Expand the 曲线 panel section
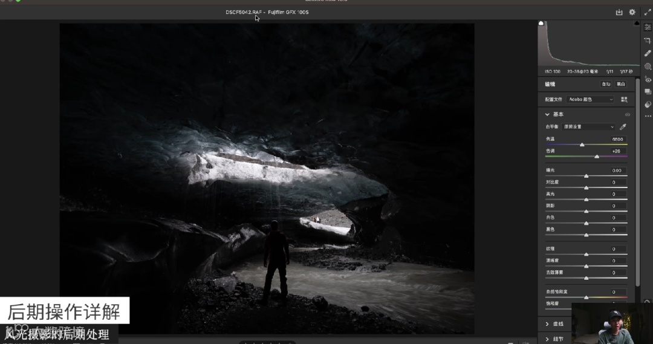653x344 pixels. coord(547,324)
